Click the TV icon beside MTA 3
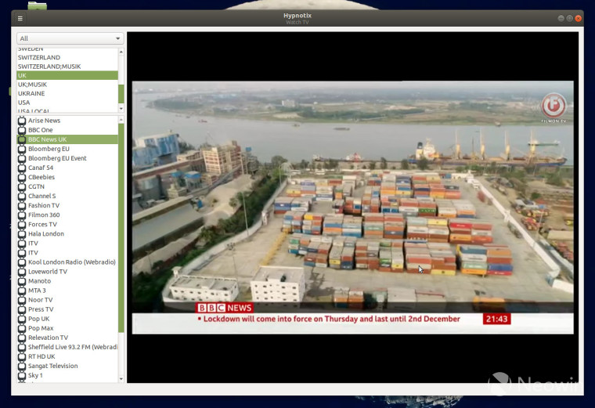This screenshot has height=408, width=595. point(22,291)
